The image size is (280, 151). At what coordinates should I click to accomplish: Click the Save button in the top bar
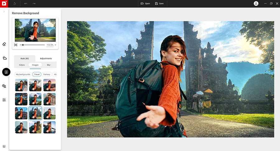click(x=159, y=3)
